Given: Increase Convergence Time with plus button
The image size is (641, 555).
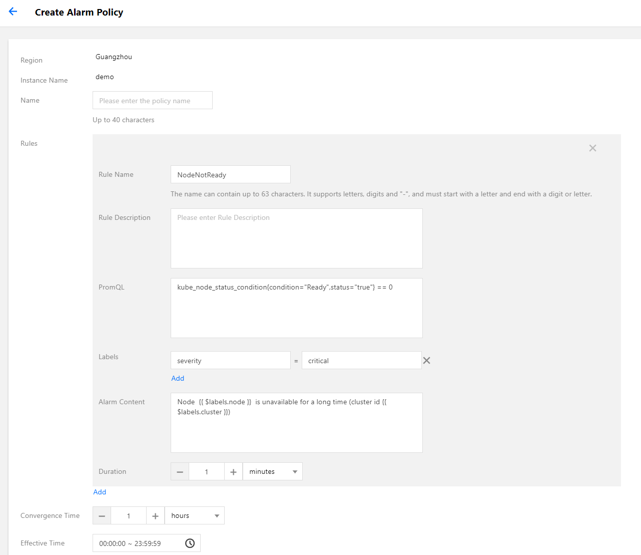Looking at the screenshot, I should (x=155, y=516).
